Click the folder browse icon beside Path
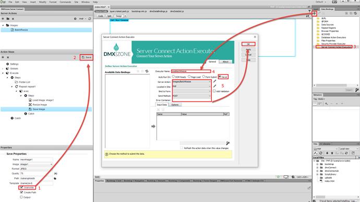 point(55,179)
